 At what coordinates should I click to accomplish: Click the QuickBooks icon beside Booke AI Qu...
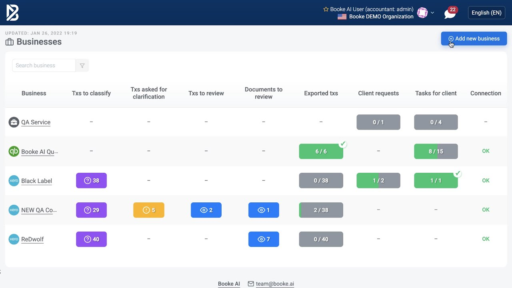(x=14, y=151)
